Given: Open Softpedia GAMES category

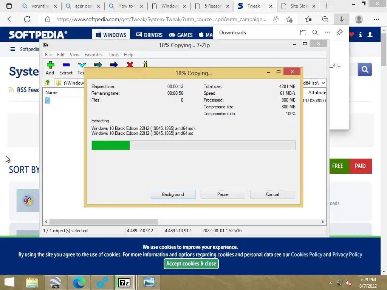Looking at the screenshot, I should [181, 35].
